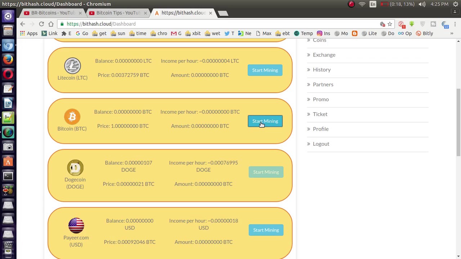Select the bithash.cloud browser tab

pyautogui.click(x=183, y=13)
